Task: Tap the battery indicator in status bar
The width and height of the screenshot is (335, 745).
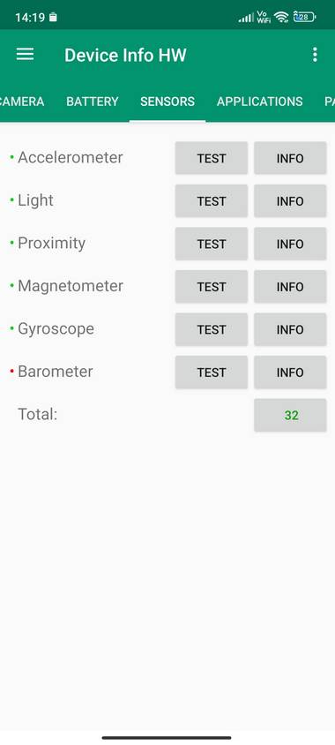Action: point(305,18)
